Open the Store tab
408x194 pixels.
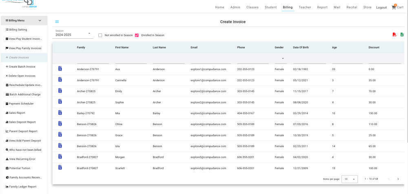coord(368,7)
